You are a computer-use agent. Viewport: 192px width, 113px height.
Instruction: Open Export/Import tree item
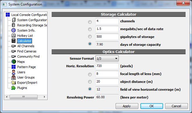(x=27, y=83)
